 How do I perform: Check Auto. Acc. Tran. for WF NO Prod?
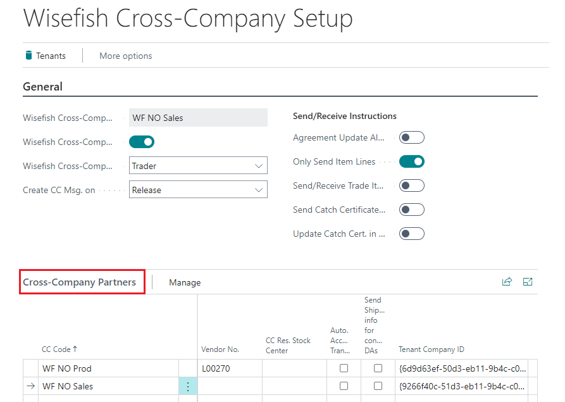click(344, 368)
